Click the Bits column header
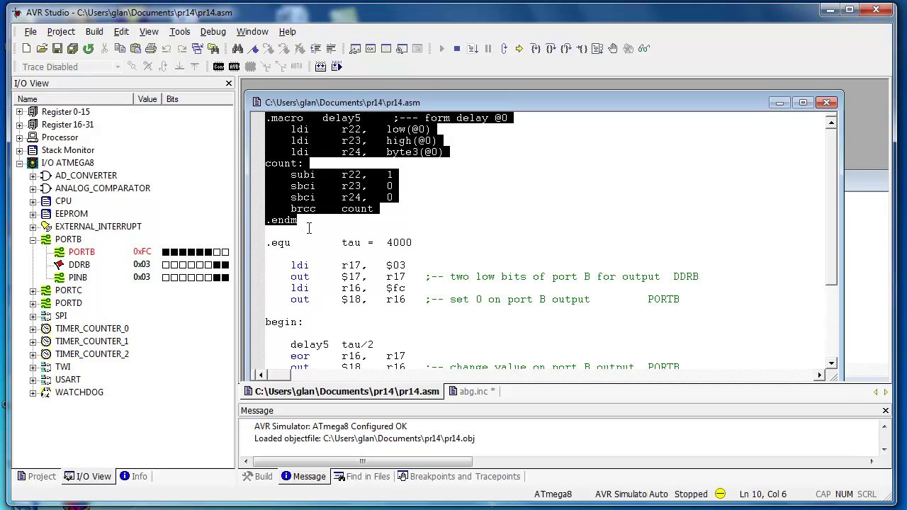 [198, 99]
